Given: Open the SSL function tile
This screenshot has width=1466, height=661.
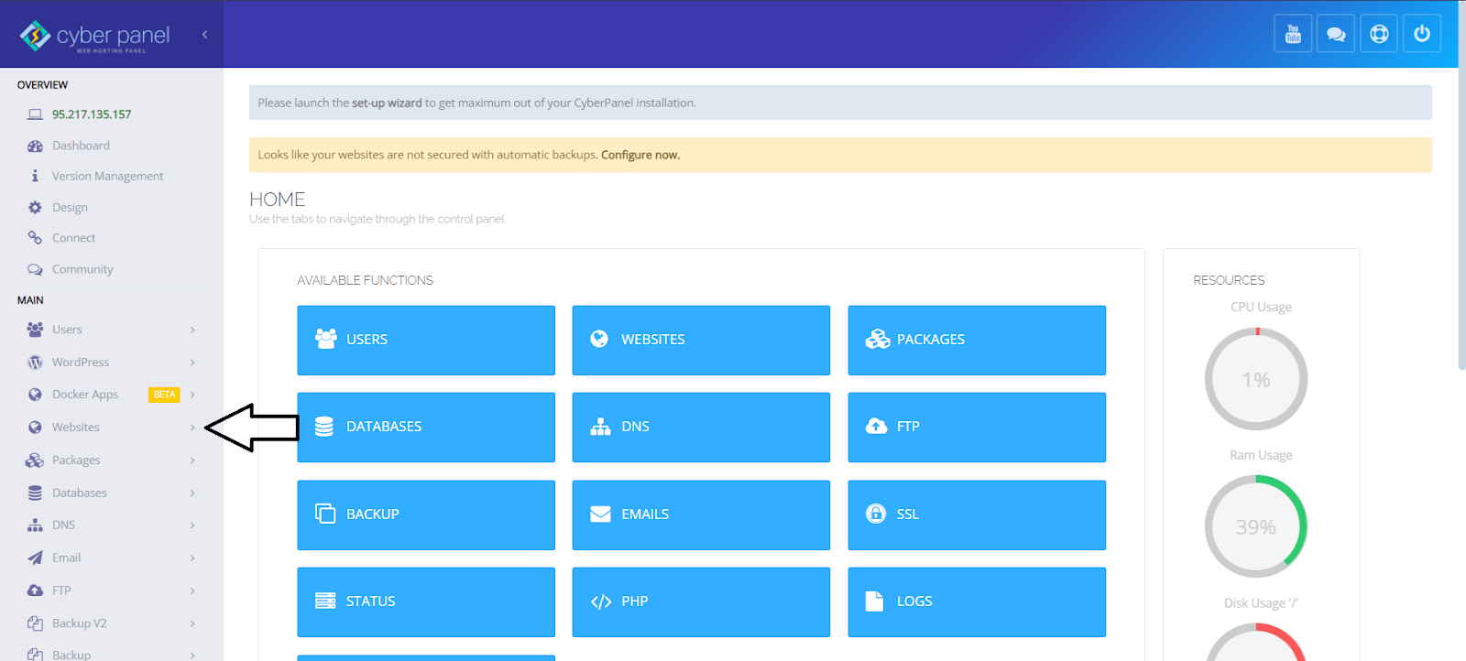Looking at the screenshot, I should (977, 515).
